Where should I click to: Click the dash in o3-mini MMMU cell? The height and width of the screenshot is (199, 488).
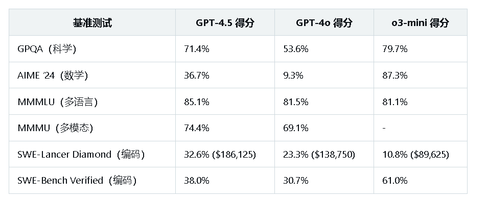point(384,128)
